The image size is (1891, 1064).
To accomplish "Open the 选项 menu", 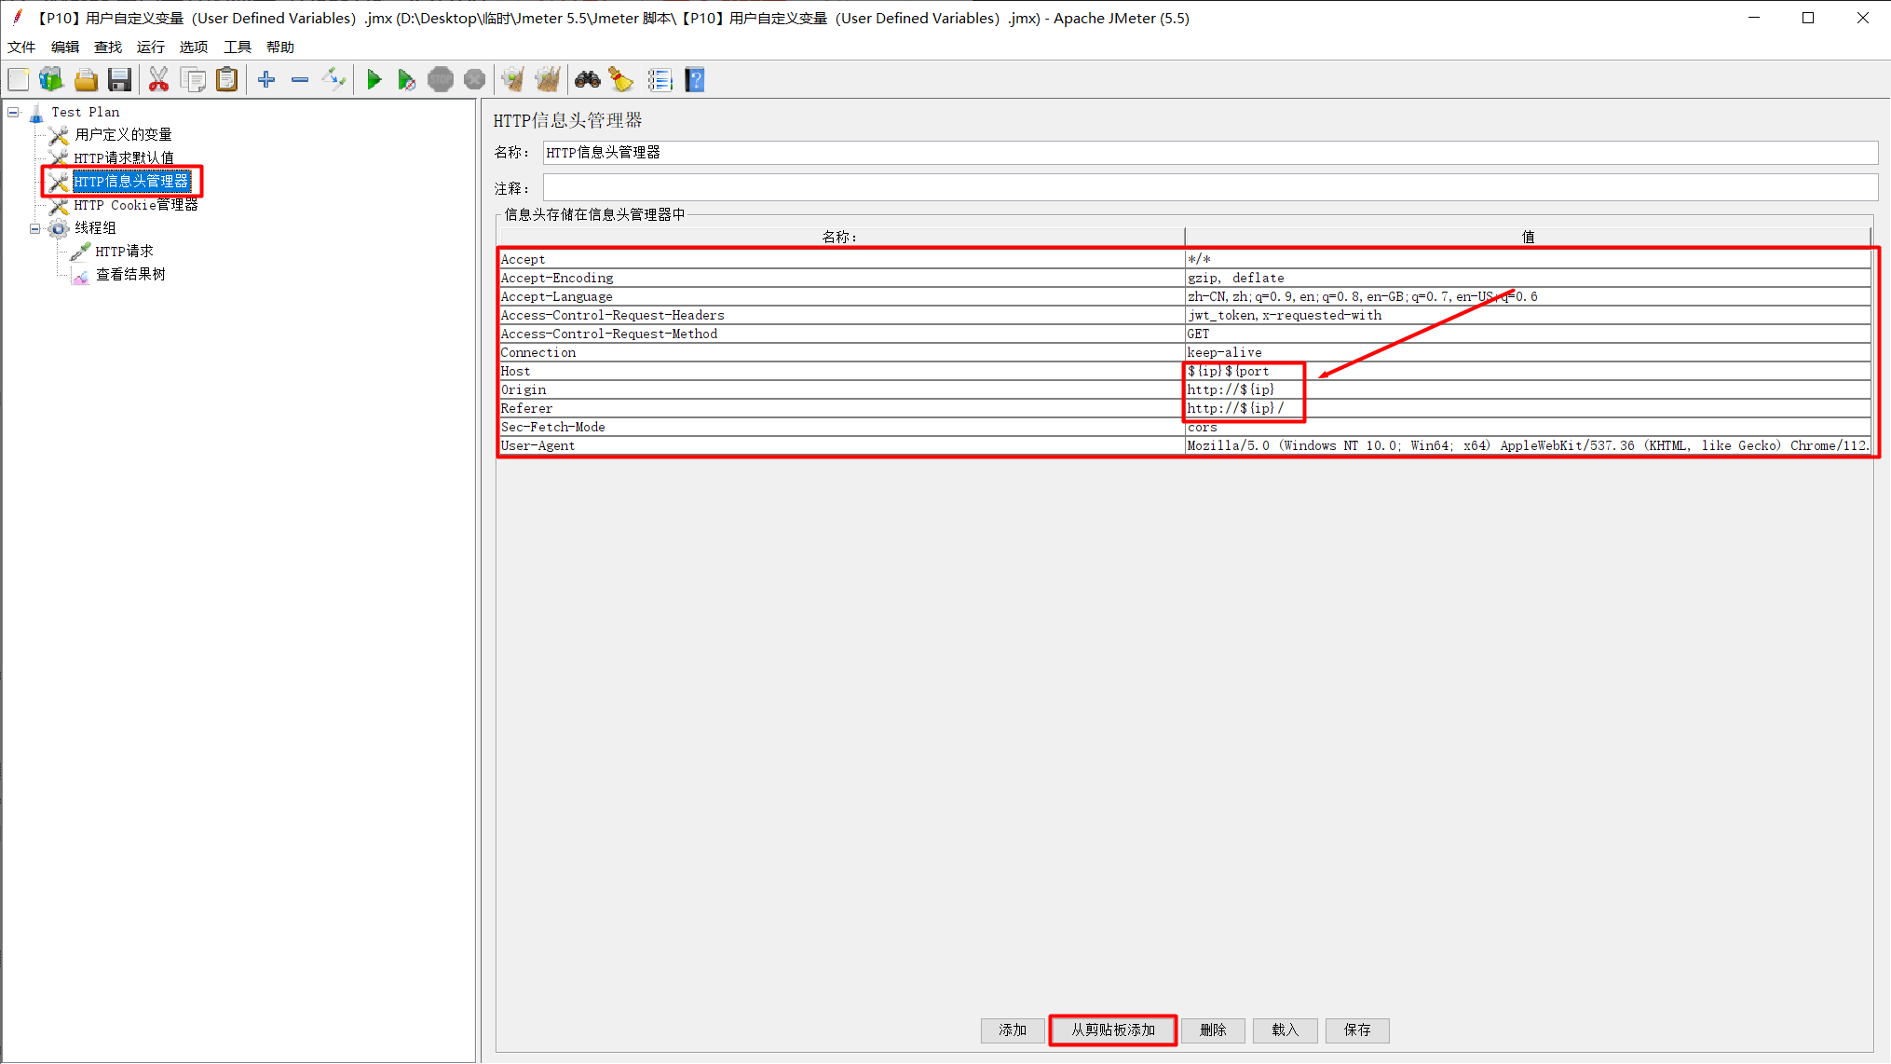I will tap(194, 47).
